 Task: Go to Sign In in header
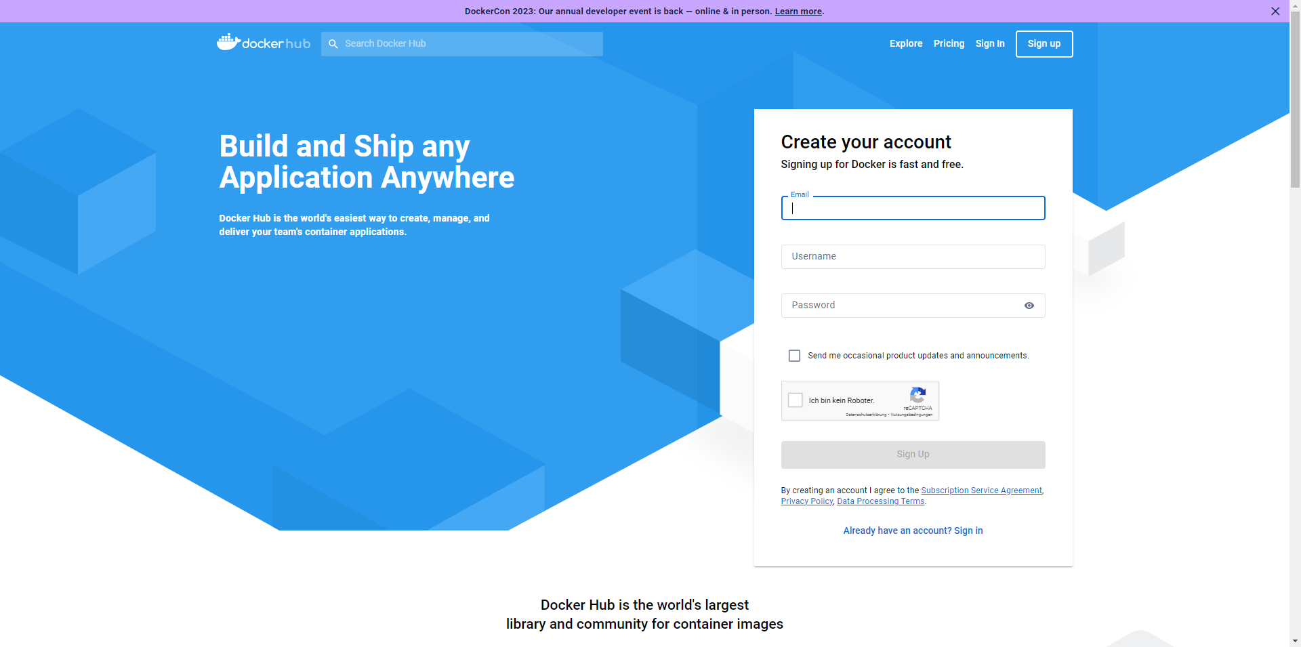[990, 44]
